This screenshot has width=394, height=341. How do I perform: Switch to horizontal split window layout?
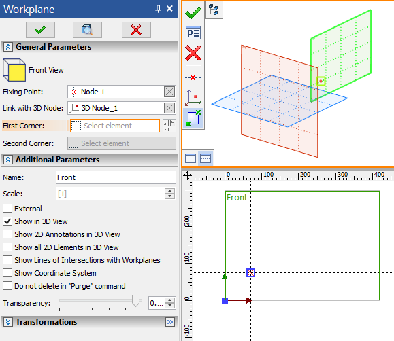coord(206,158)
